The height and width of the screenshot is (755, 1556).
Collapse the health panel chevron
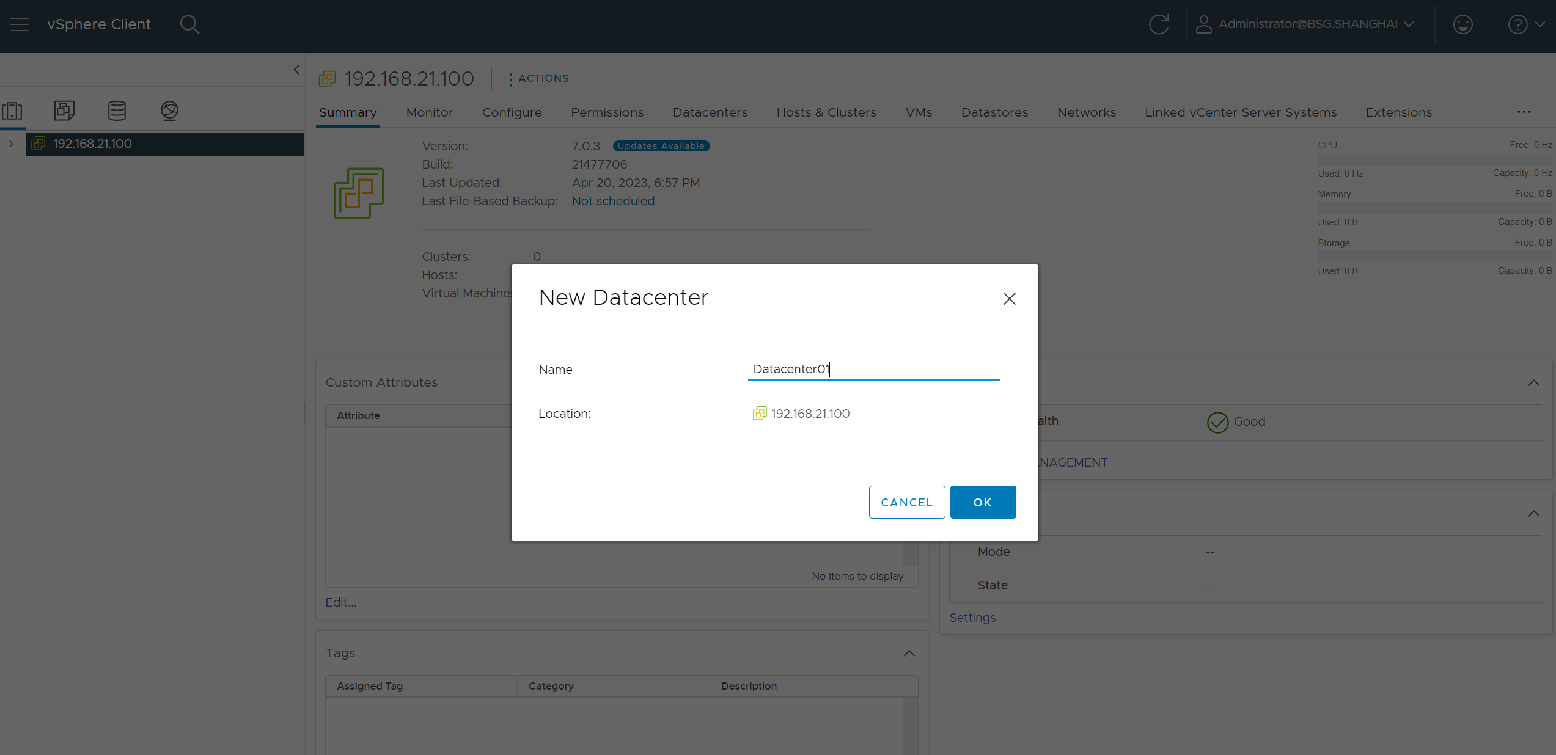[1534, 383]
